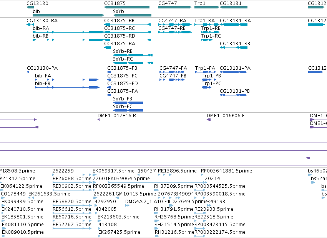
Task: Click EST RE13896.5prime
Action: point(177,171)
